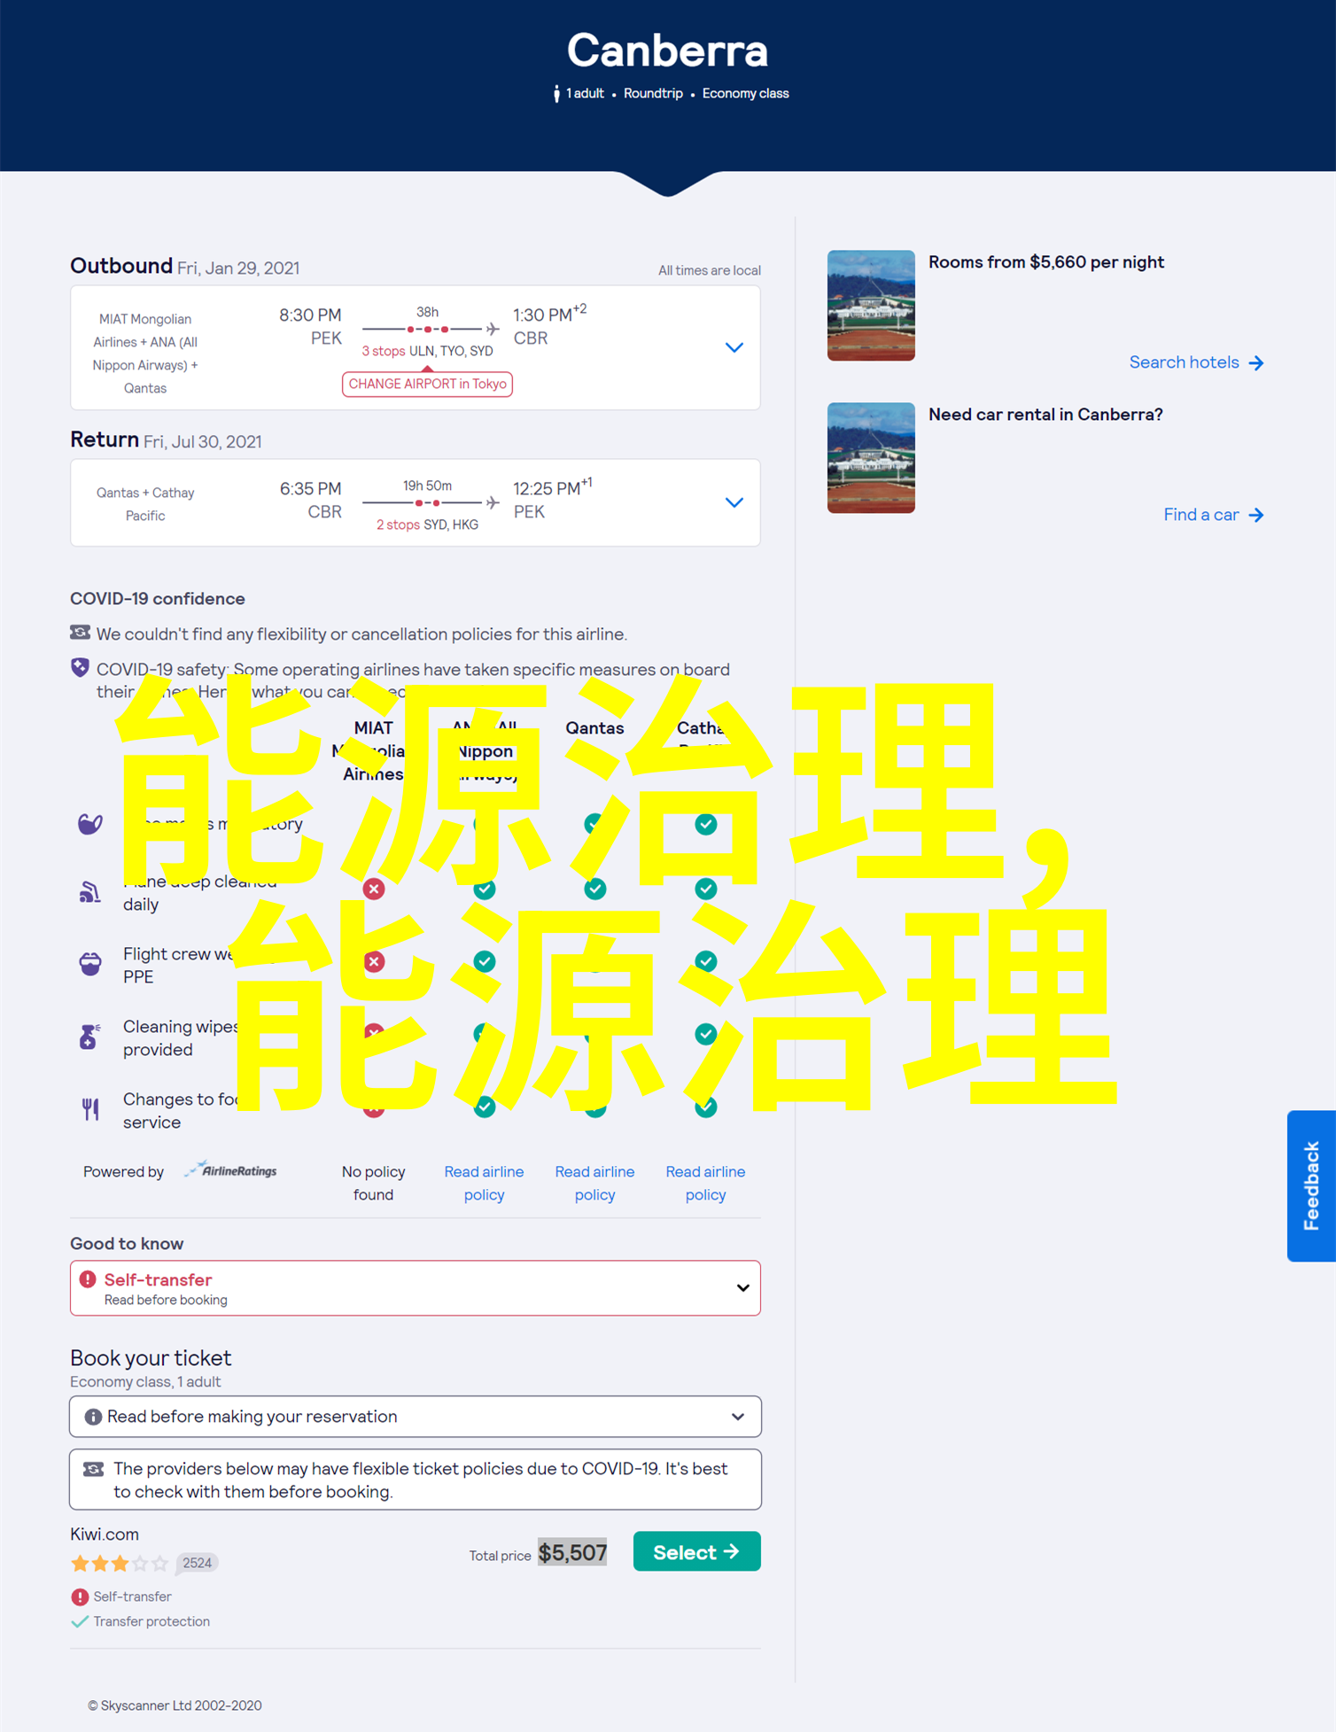
Task: Click the outbound 8:30 PM PEK departure time
Action: [310, 326]
